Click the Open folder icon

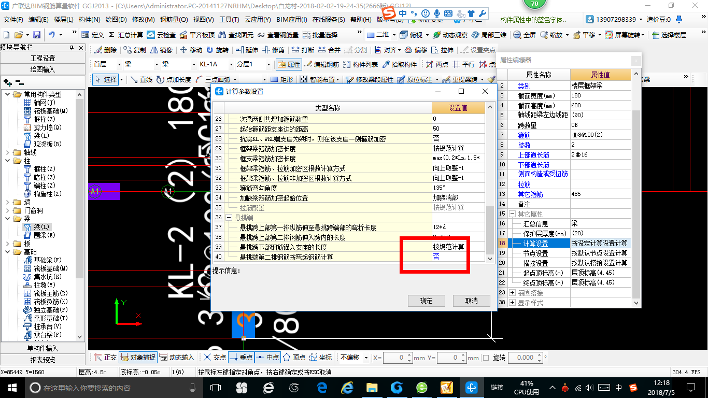pos(19,35)
